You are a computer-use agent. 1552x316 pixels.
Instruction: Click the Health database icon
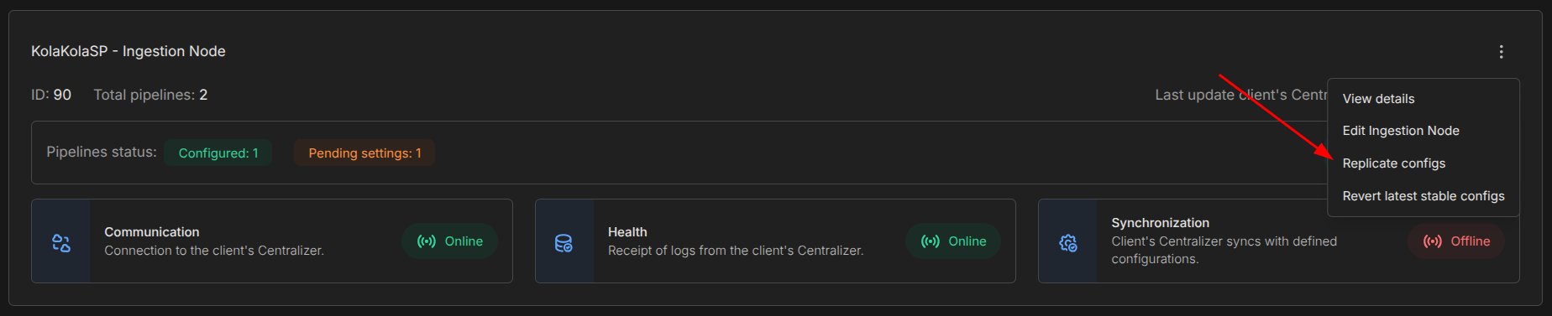click(564, 243)
